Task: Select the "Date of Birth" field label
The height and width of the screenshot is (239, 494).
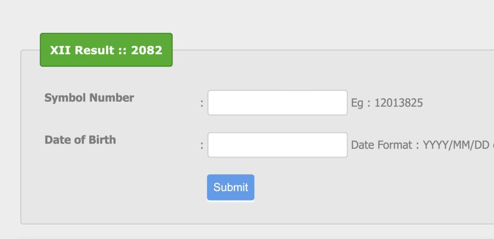Action: point(80,140)
